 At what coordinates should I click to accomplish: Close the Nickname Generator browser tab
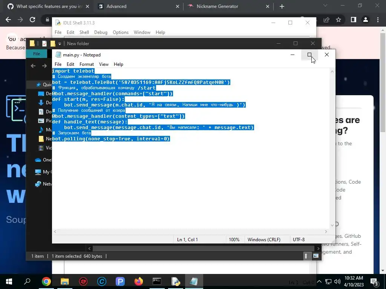pos(268,7)
